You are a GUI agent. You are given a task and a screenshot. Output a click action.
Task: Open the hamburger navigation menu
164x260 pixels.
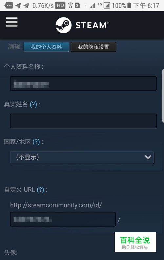(x=11, y=22)
